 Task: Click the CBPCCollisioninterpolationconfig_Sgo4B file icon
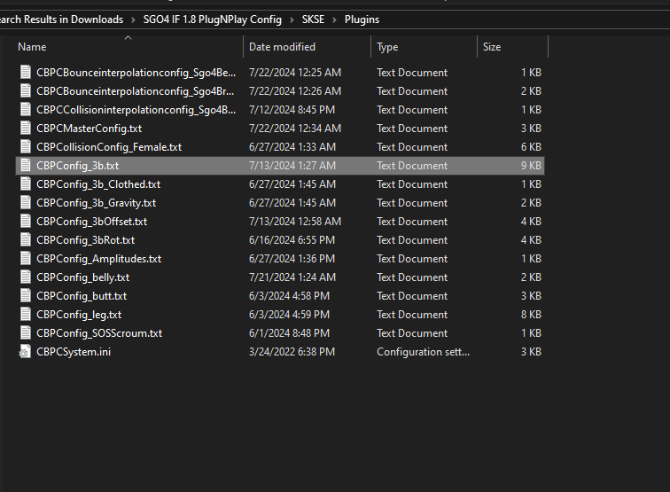pos(26,110)
